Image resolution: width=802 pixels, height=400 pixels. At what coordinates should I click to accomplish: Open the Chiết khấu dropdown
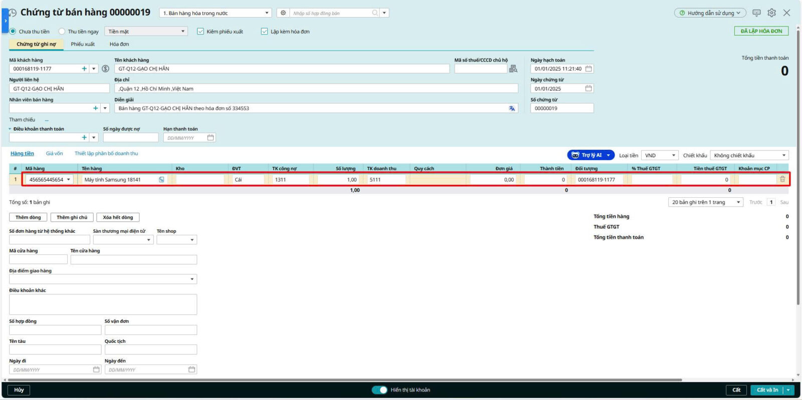tap(749, 155)
